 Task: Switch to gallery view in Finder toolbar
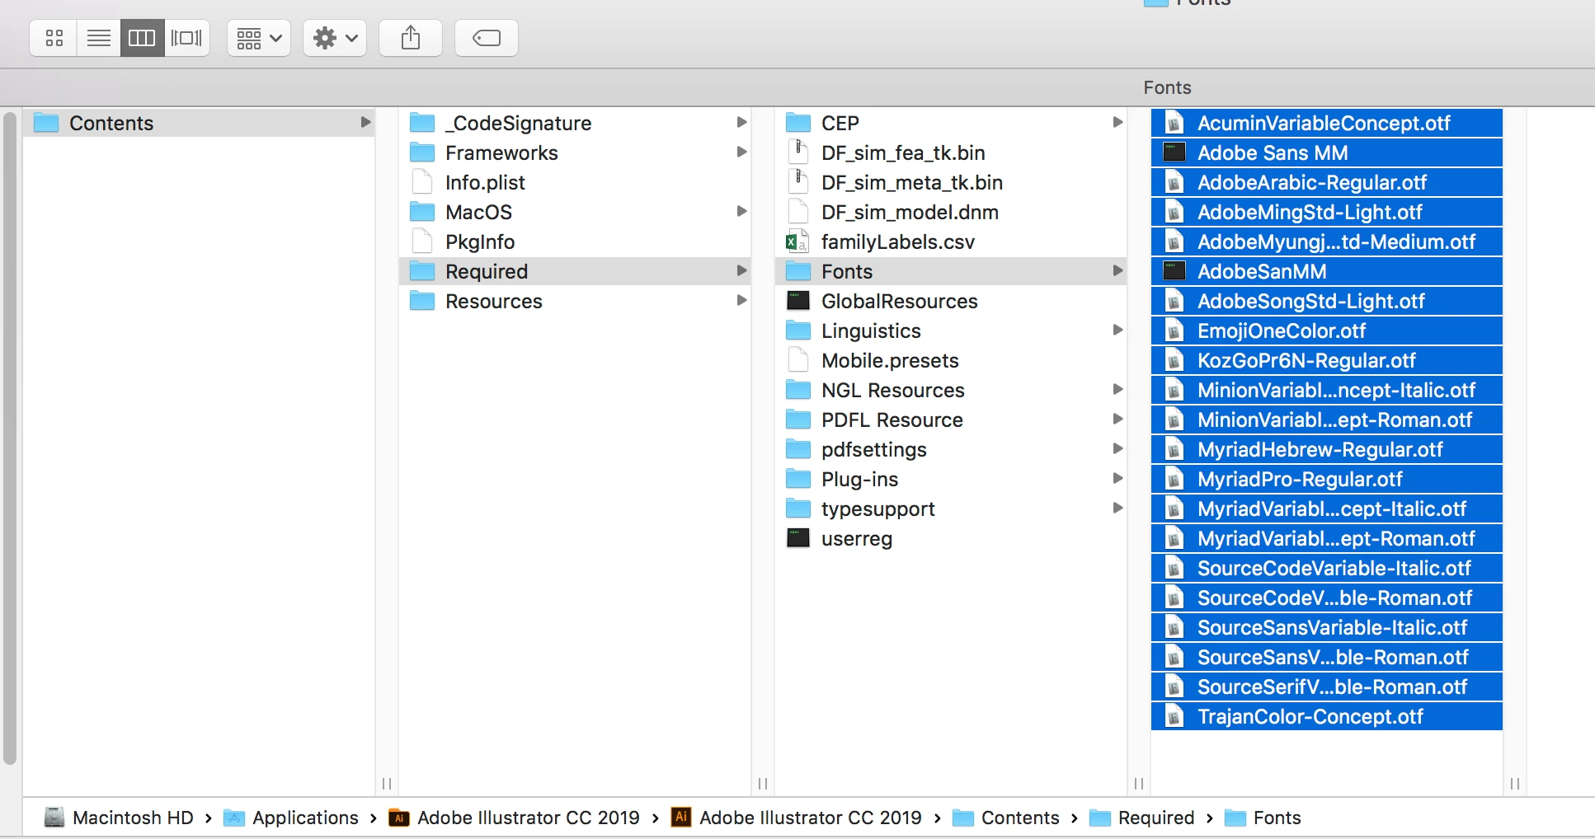pos(186,38)
